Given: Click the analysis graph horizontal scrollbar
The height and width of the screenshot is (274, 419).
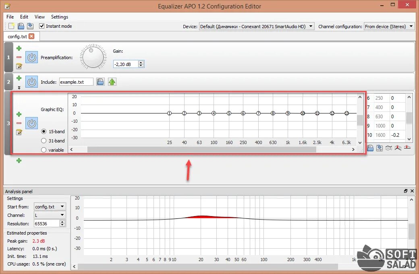Looking at the screenshot, I should 208,266.
